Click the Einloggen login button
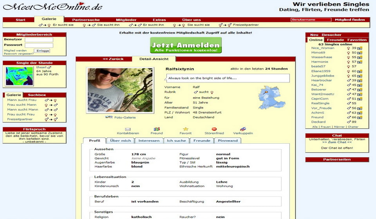 coord(42,51)
